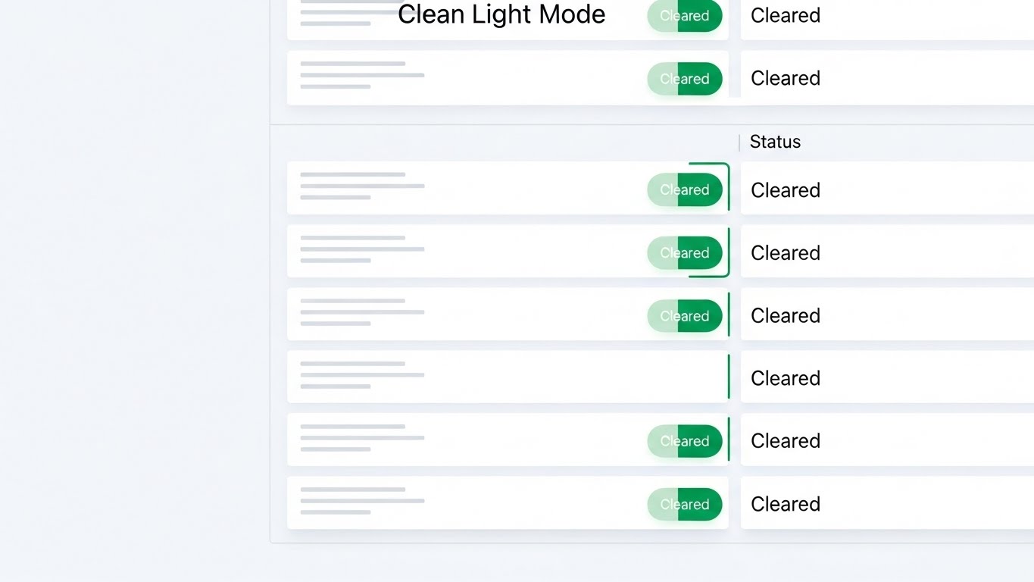Click Cleared status cell just above Status header

click(786, 79)
